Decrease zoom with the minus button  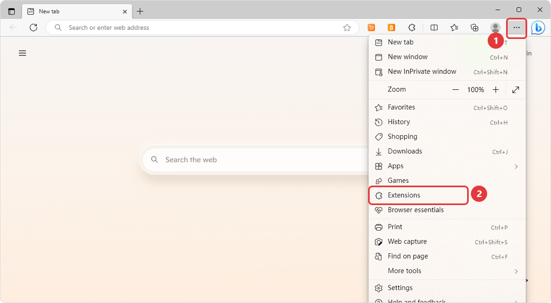point(456,90)
